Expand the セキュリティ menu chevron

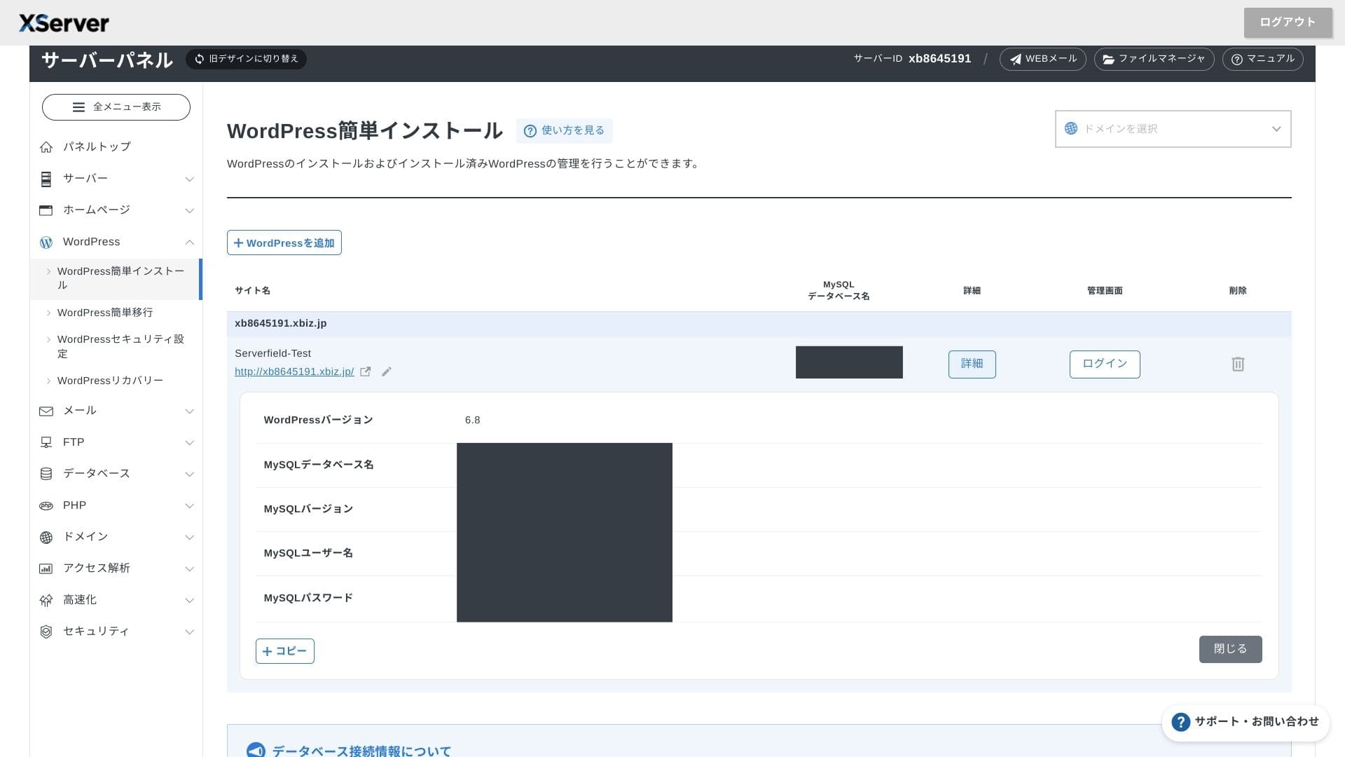click(189, 632)
